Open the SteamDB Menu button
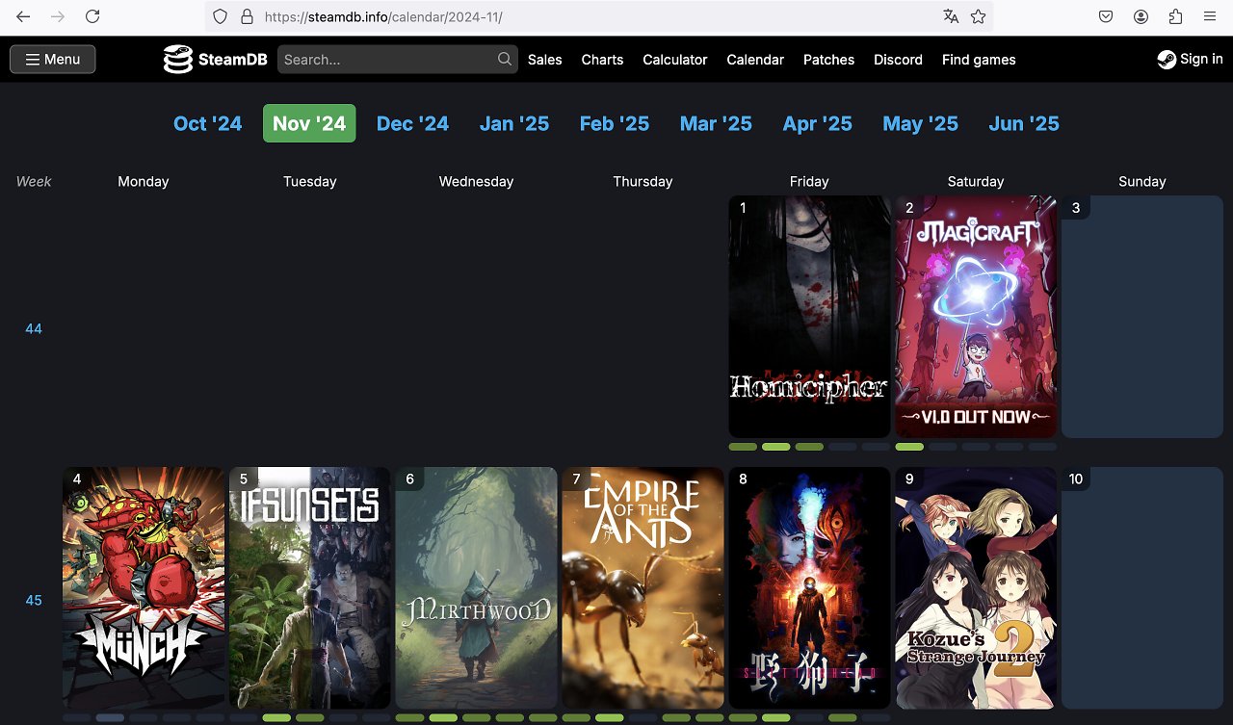The height and width of the screenshot is (725, 1233). 53,60
